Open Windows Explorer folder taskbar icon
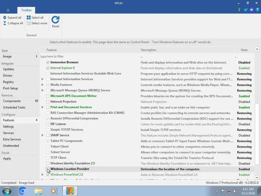The image size is (261, 196). tap(38, 191)
